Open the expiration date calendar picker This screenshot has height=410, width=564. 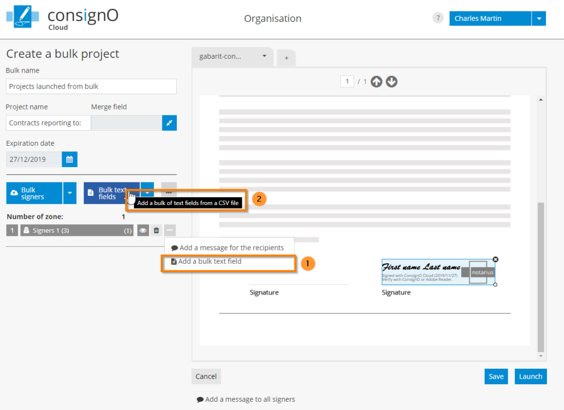[69, 159]
